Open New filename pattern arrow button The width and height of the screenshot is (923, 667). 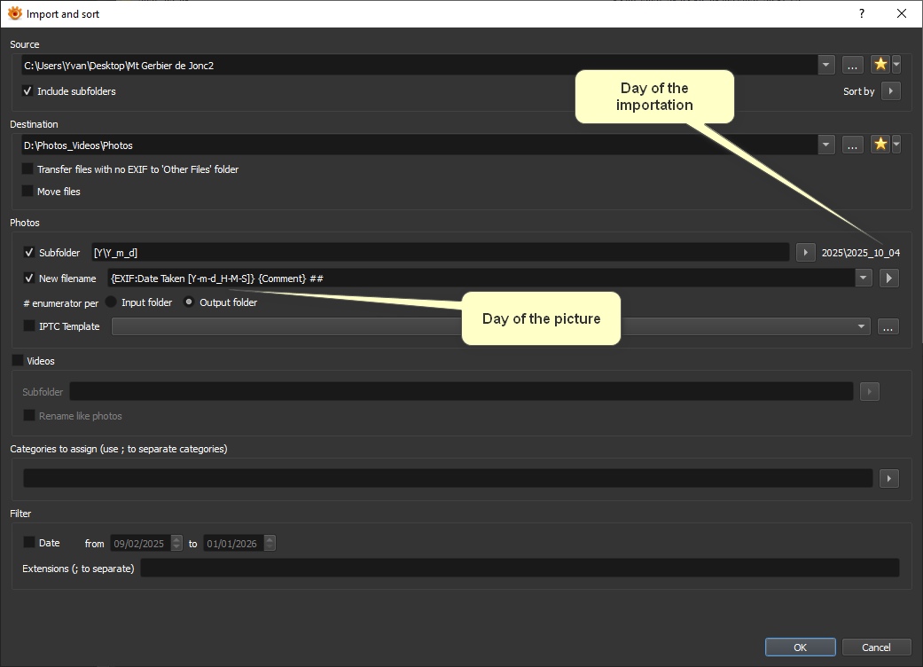tap(888, 278)
